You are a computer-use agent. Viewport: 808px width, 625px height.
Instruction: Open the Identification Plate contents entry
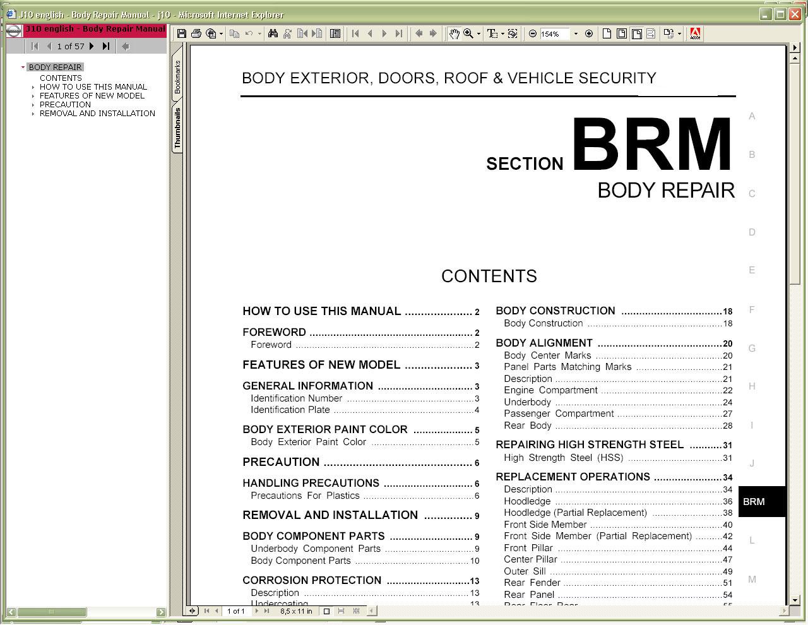coord(365,410)
